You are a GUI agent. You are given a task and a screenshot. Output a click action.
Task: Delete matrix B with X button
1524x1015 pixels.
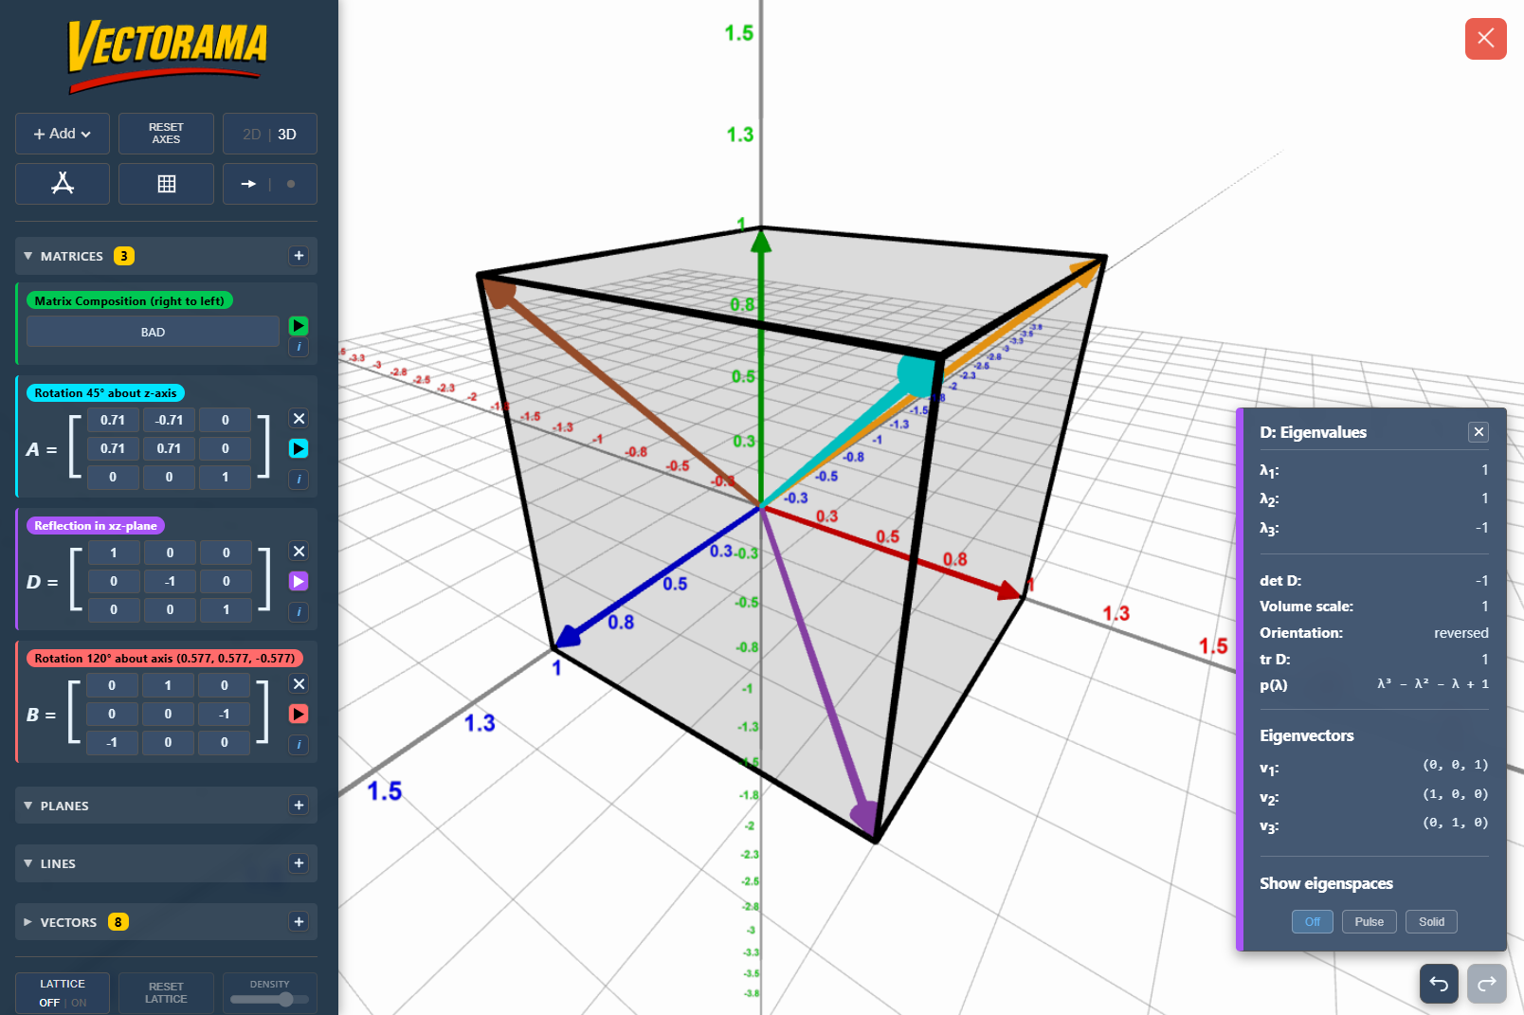[x=299, y=684]
